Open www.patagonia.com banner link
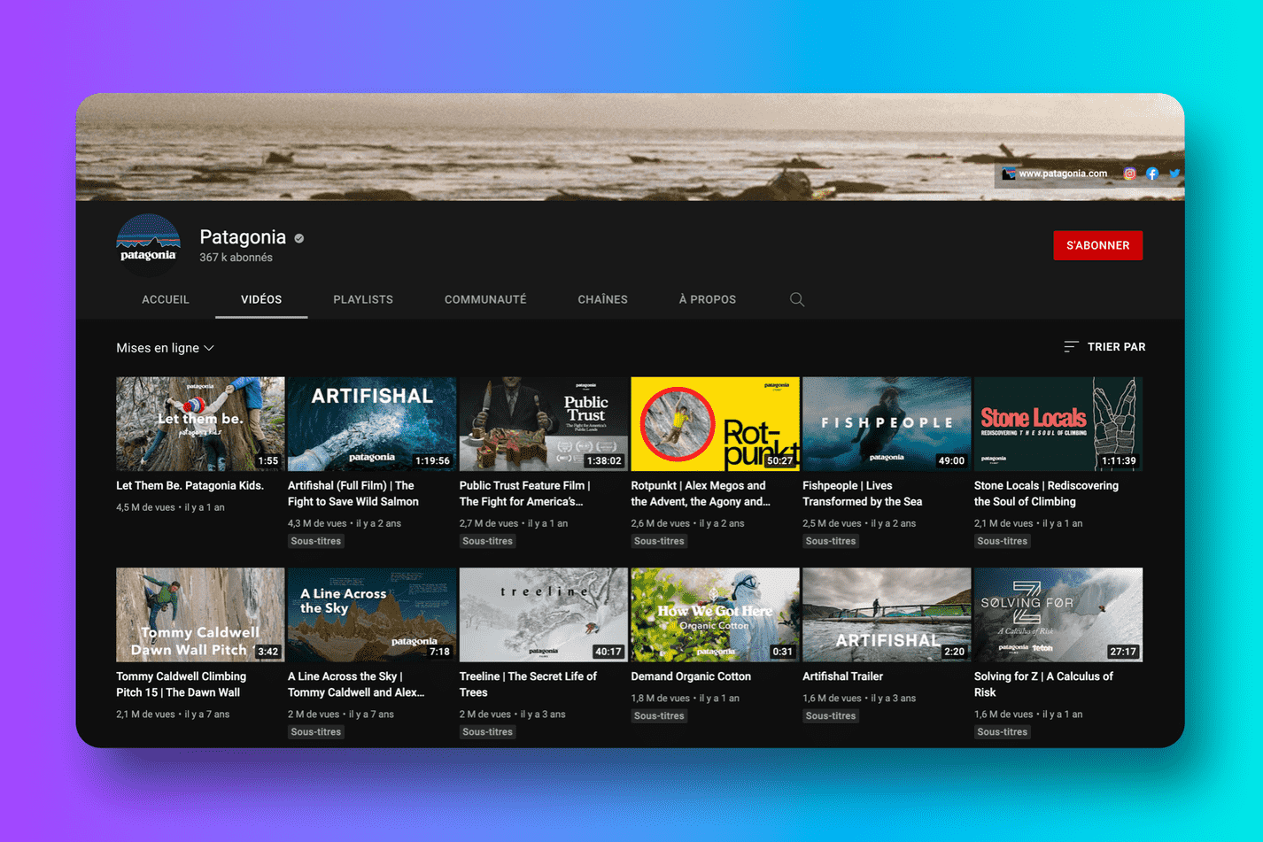Screen dimensions: 1263x842 point(1062,174)
